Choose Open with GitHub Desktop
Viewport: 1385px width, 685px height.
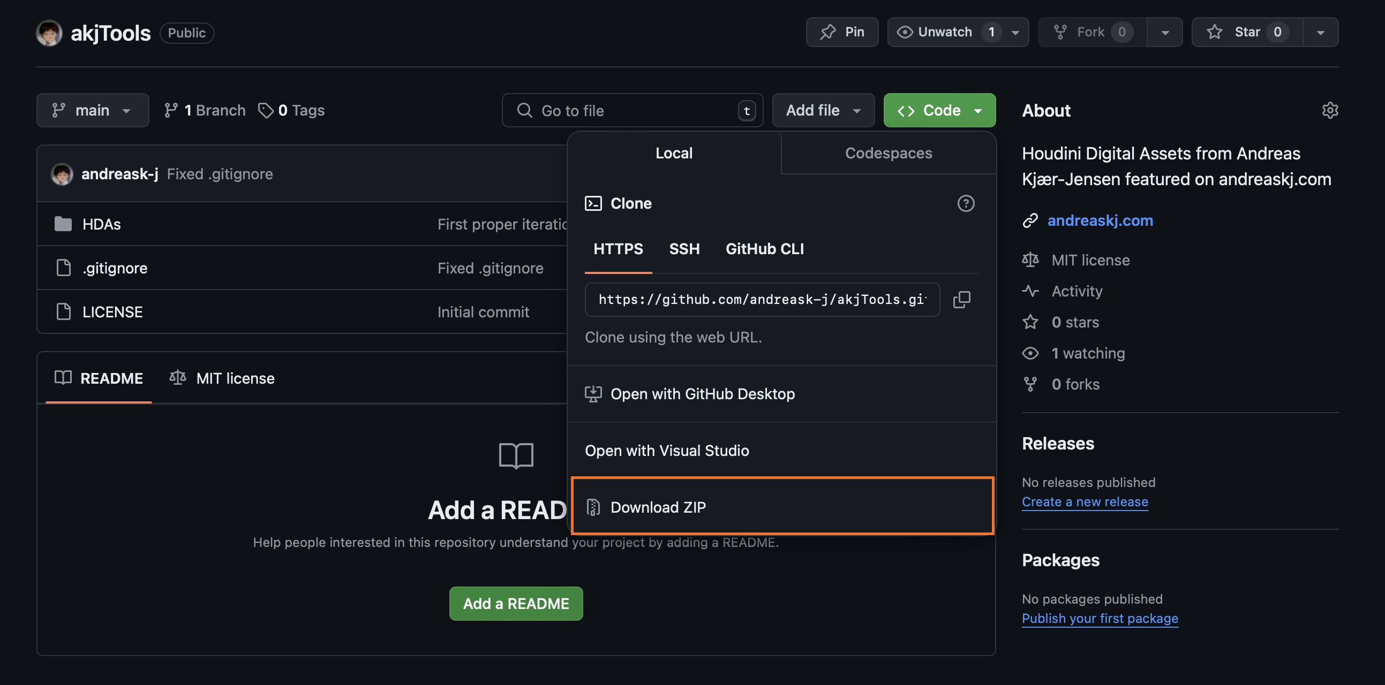(702, 394)
